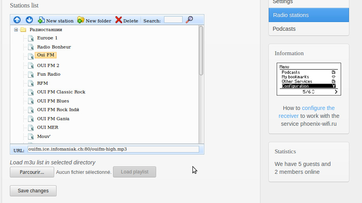The width and height of the screenshot is (362, 203).
Task: Click the OUI FM Classic Rock icon
Action: coord(31,92)
